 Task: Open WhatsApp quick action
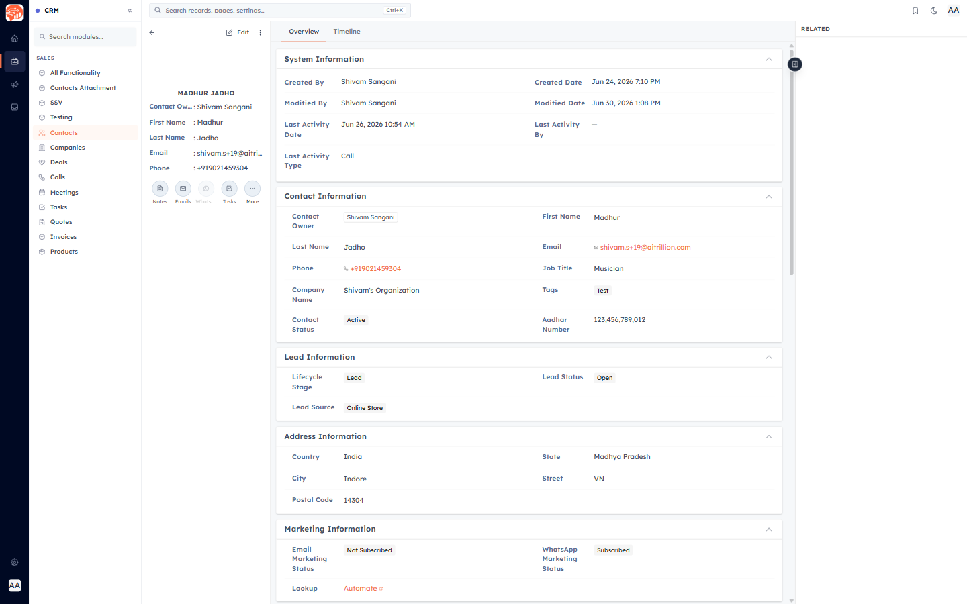click(x=206, y=189)
